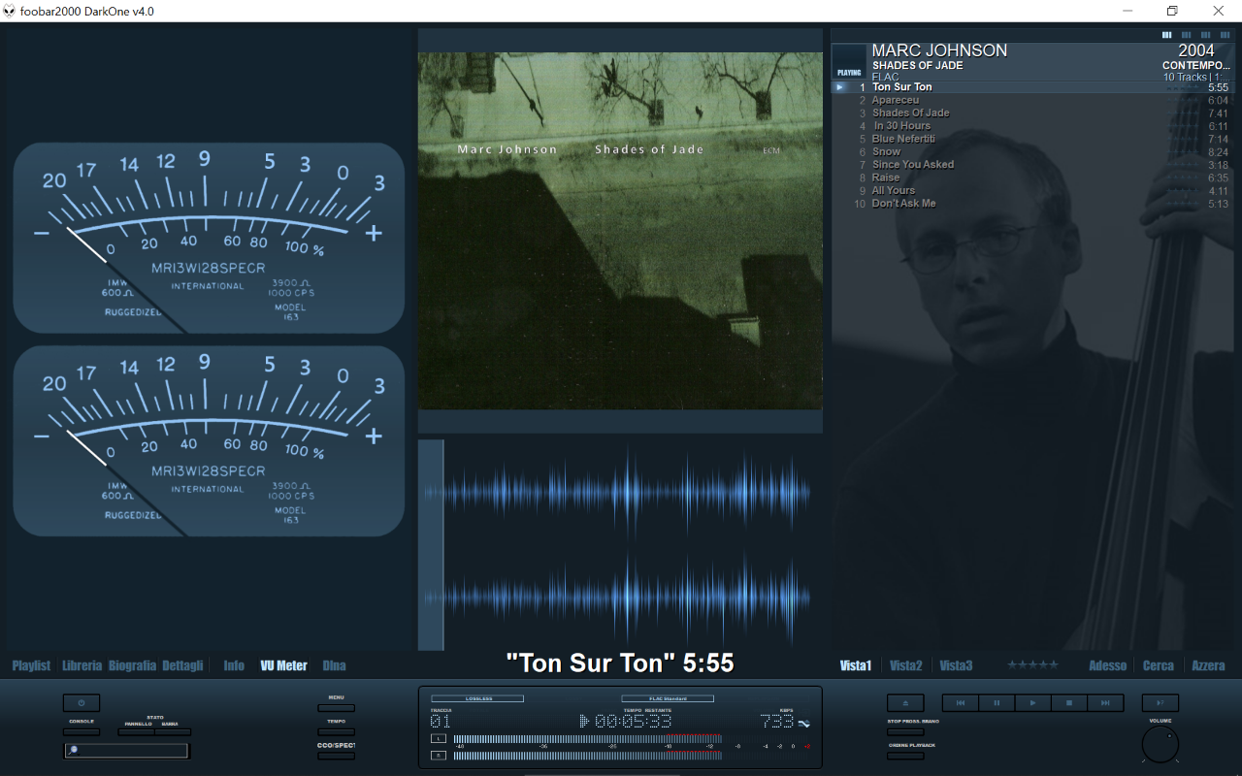Image resolution: width=1242 pixels, height=776 pixels.
Task: Open the MENU button
Action: [x=336, y=708]
